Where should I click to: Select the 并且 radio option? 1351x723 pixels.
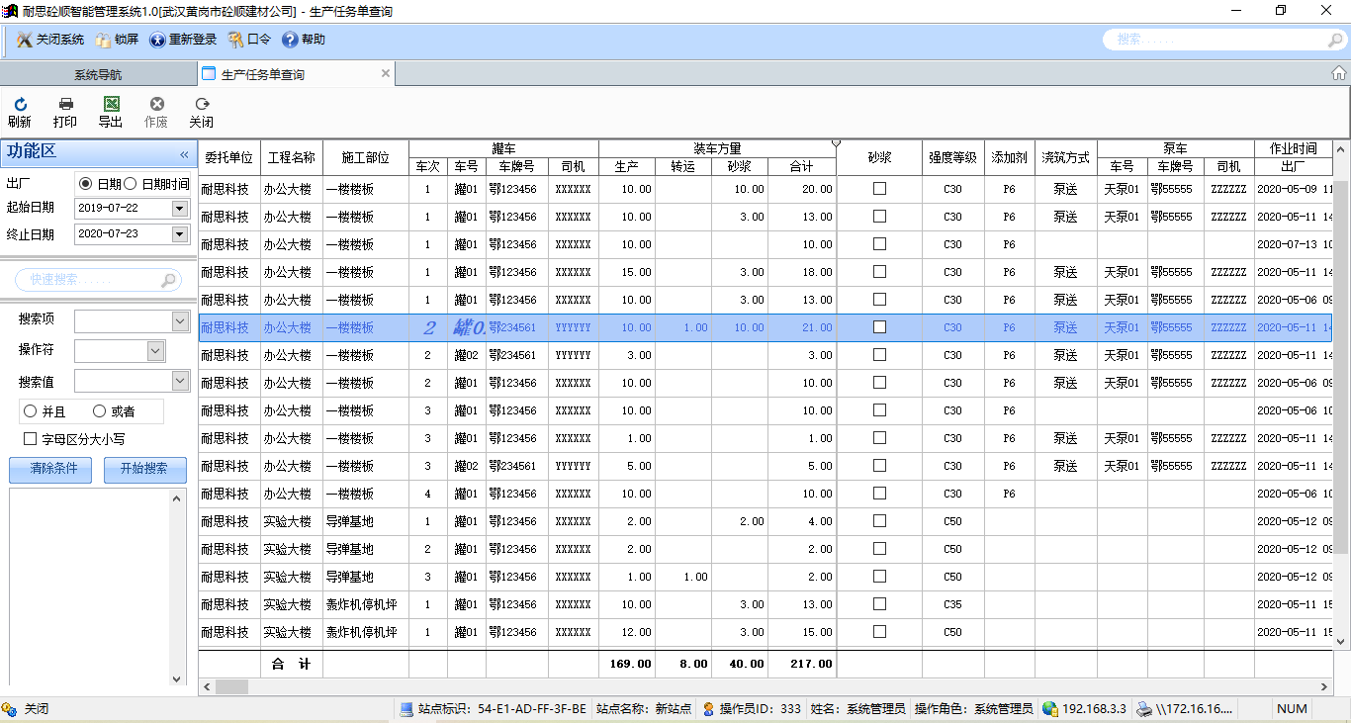tap(31, 411)
